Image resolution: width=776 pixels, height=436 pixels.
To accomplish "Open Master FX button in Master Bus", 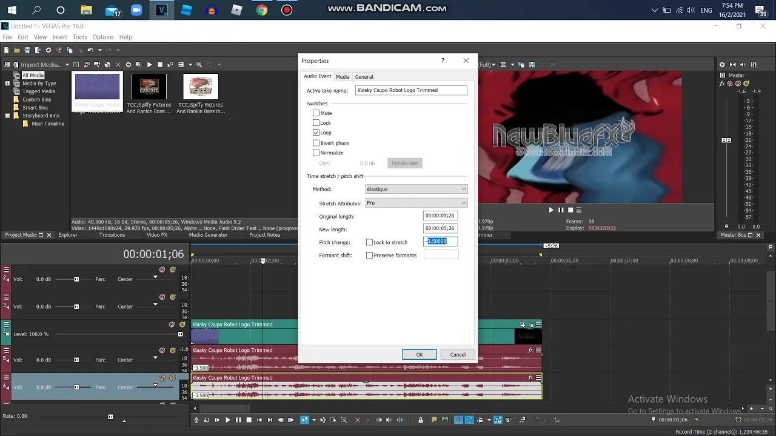I will coord(722,84).
